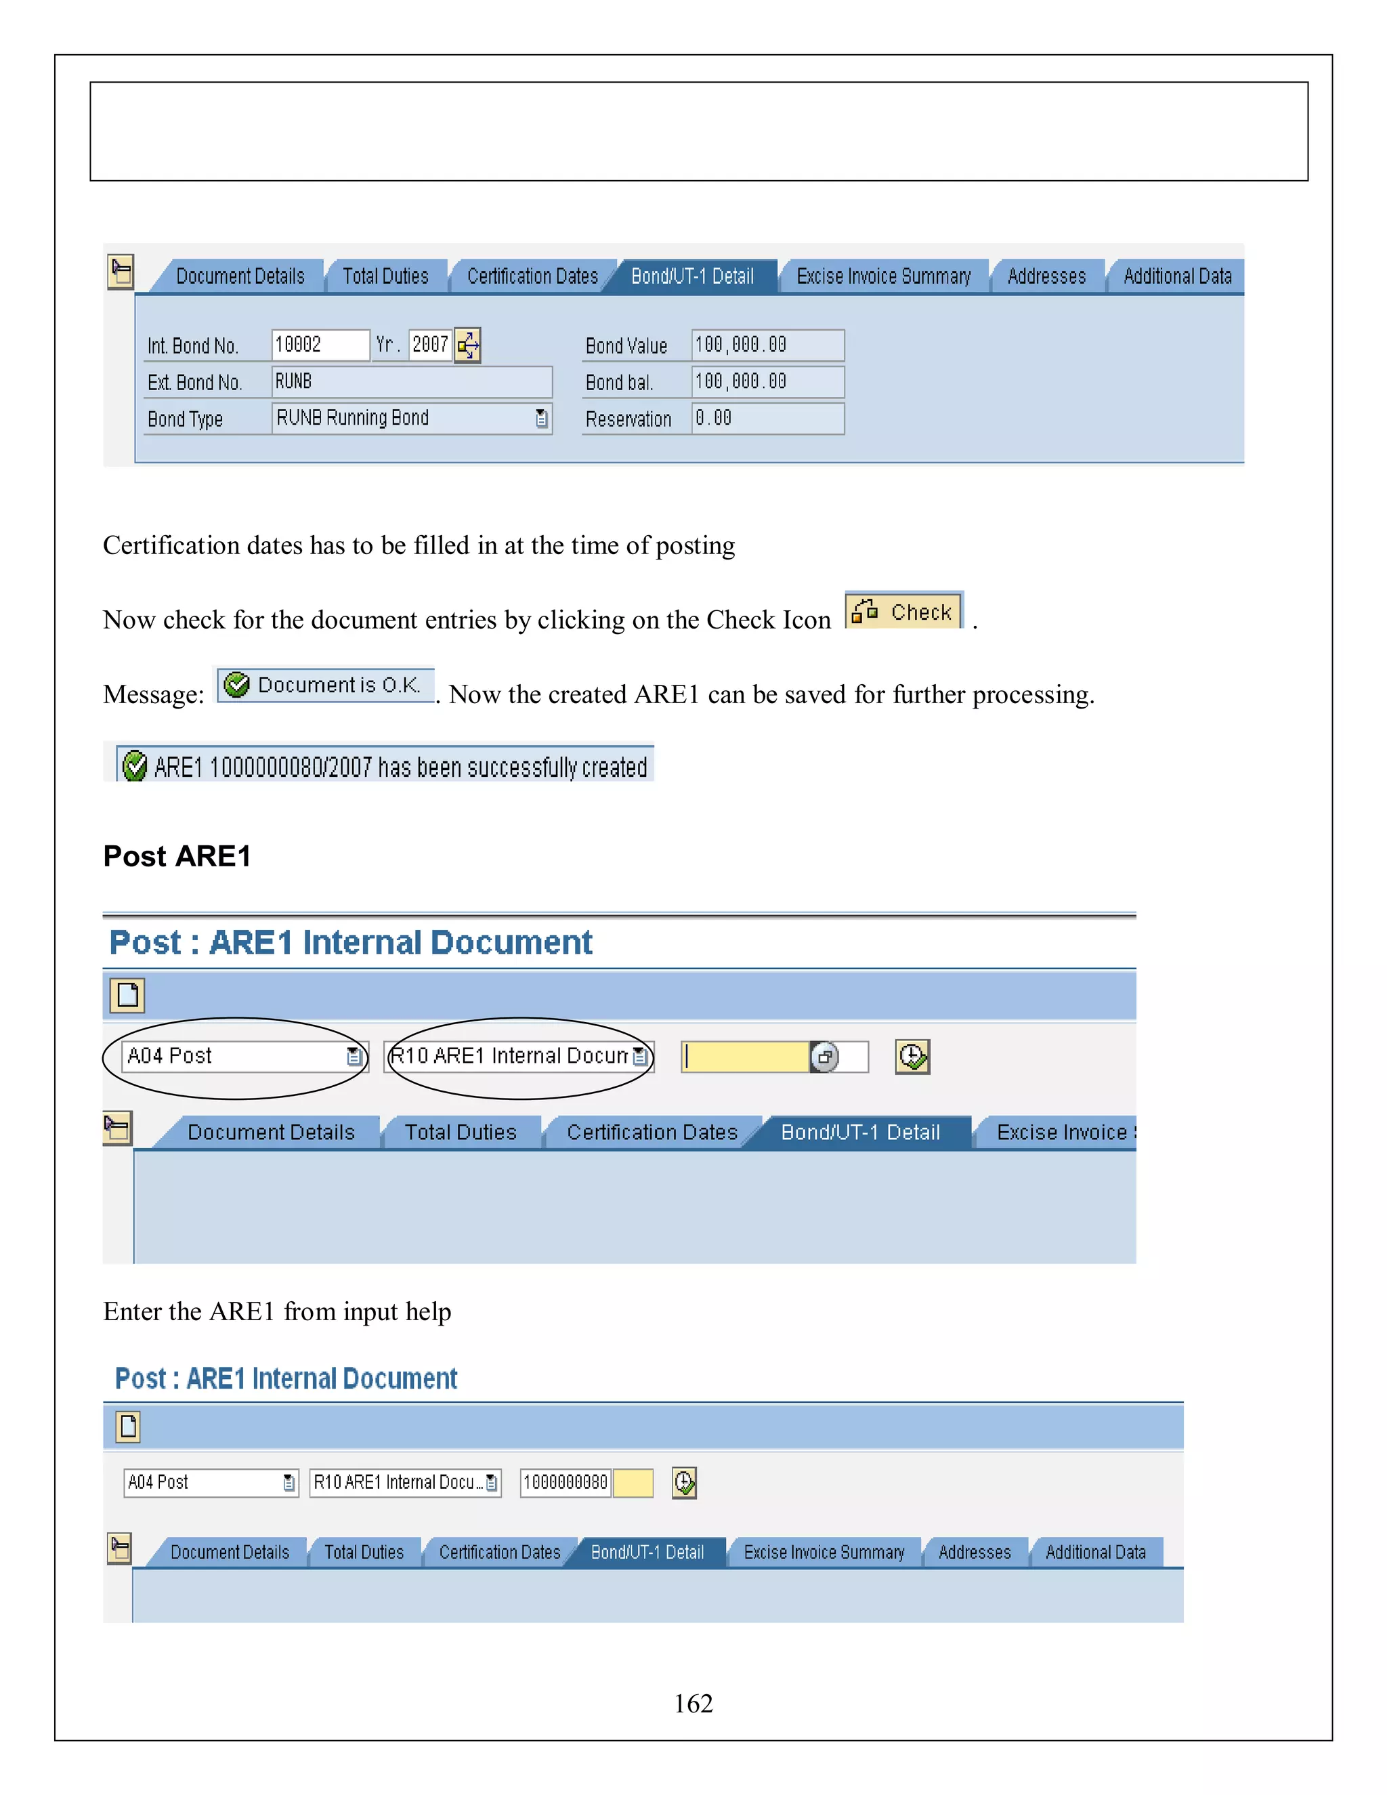
Task: Click the collapse icon left of the middle tab strip
Action: click(116, 1128)
